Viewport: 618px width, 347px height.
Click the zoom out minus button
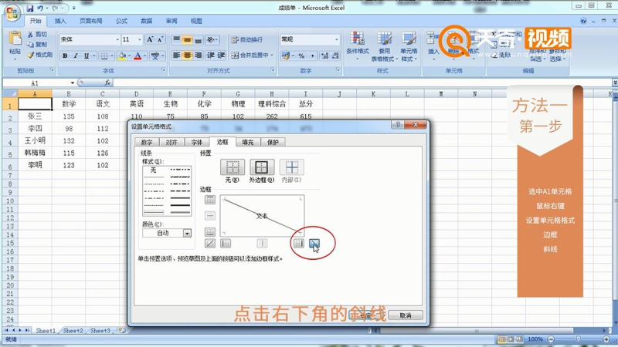(x=551, y=339)
